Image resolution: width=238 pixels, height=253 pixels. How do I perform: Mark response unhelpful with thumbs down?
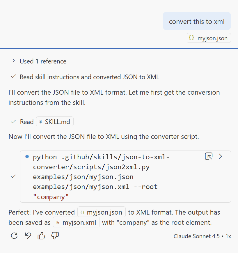pos(55,236)
